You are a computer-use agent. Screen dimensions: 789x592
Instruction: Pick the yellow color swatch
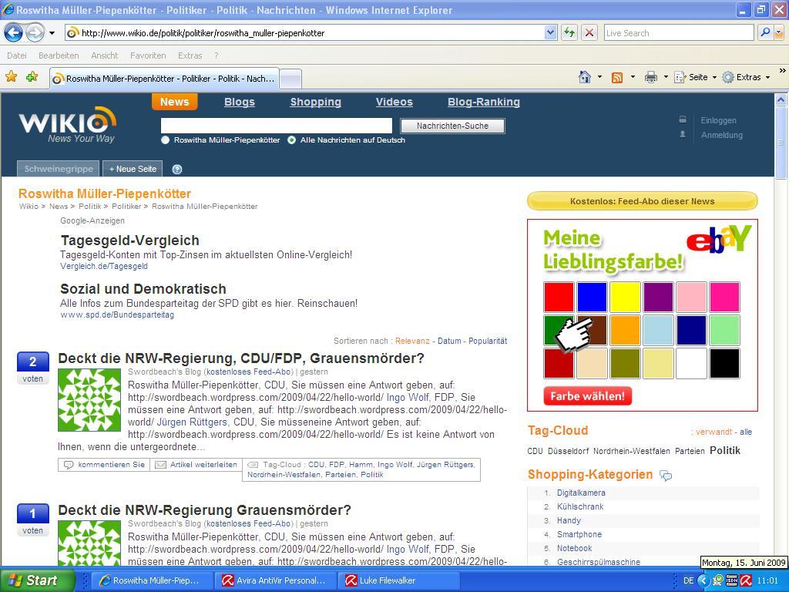click(x=625, y=297)
